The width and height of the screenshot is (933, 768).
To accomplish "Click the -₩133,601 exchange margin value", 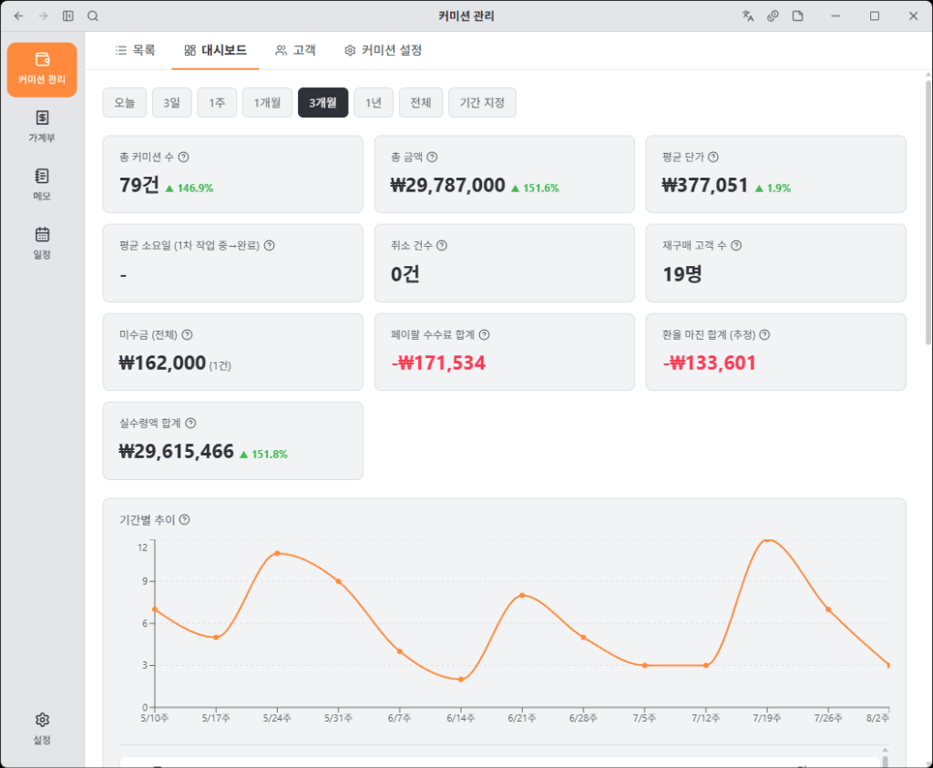I will [x=709, y=363].
